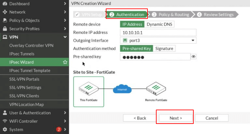Expand the User & Authentication chevron
Screen dimensions: 250x134
(x=65, y=113)
